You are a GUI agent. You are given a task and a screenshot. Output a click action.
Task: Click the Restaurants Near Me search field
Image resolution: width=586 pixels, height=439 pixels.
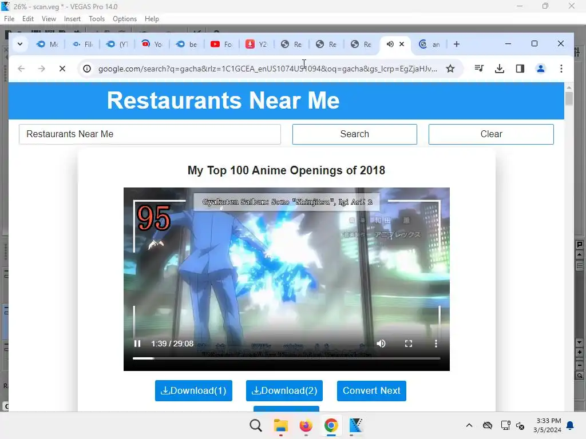150,134
